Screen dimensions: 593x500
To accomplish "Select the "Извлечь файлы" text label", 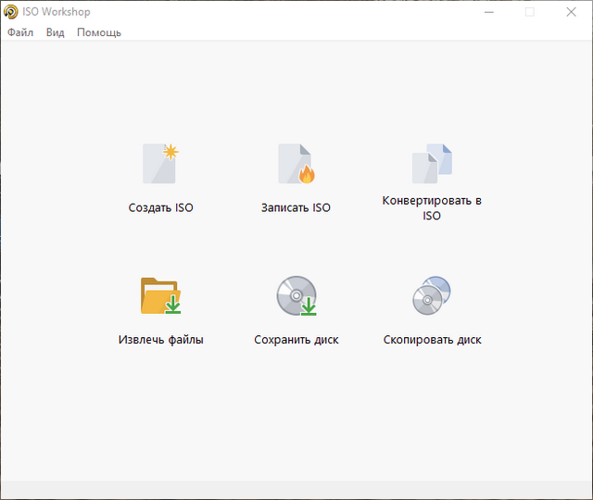I will pos(160,340).
